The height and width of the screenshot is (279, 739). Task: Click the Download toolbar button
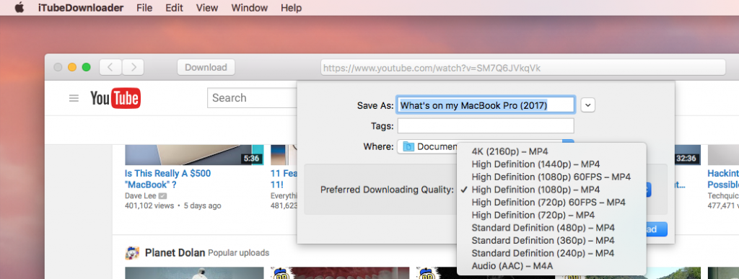click(206, 67)
